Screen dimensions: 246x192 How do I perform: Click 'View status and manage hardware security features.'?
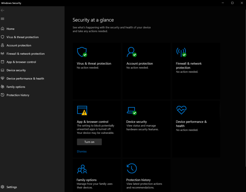[x=142, y=127]
